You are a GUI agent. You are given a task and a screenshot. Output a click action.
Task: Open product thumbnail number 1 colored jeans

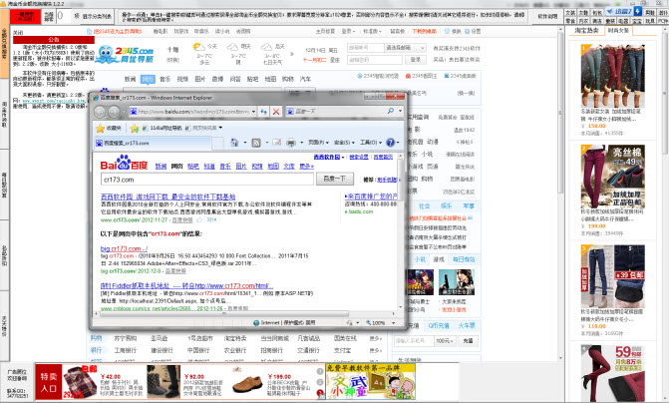(x=612, y=76)
